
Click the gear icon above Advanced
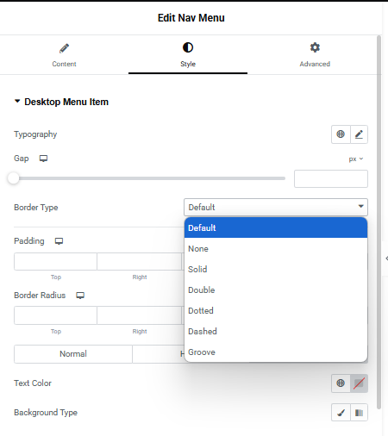pyautogui.click(x=315, y=47)
